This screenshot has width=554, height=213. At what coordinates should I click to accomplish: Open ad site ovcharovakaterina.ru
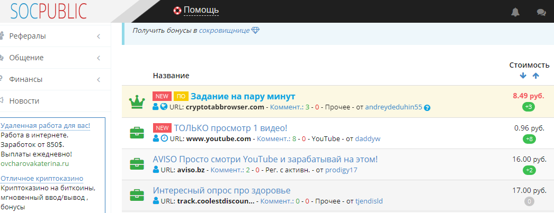(34, 164)
